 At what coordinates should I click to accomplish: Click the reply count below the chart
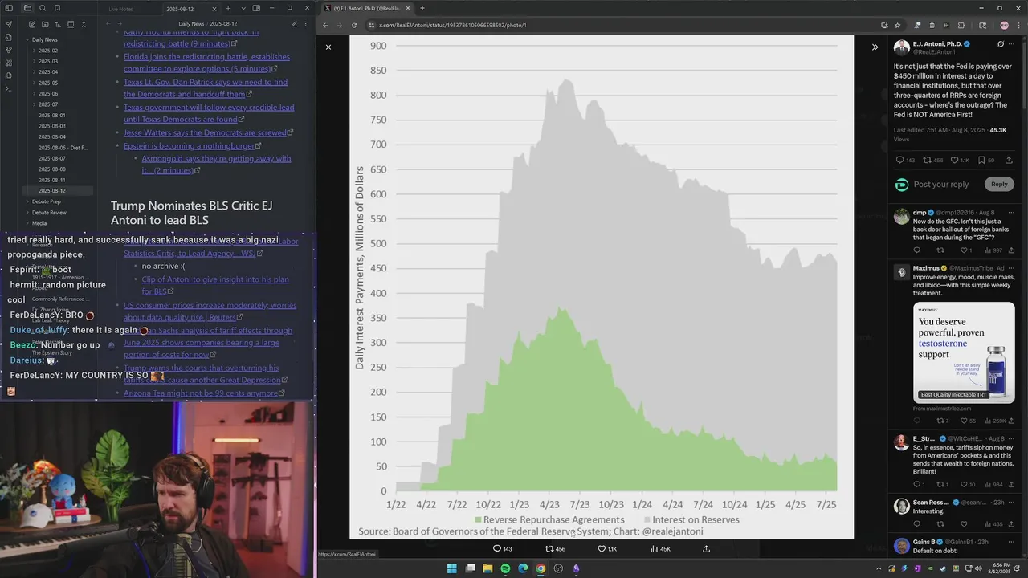tap(502, 549)
